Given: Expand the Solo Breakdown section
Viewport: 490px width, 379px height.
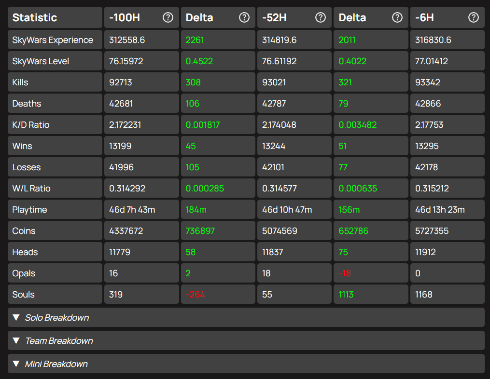Looking at the screenshot, I should [x=246, y=317].
